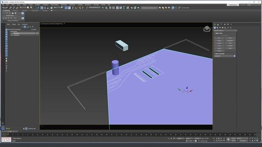Screen dimensions: 262x147
Task: Toggle the Selection Lock icon
Action: (x=171, y=138)
